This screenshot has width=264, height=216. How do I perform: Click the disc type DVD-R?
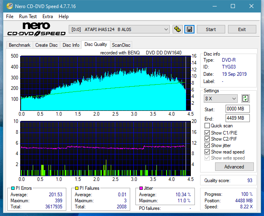[229, 60]
